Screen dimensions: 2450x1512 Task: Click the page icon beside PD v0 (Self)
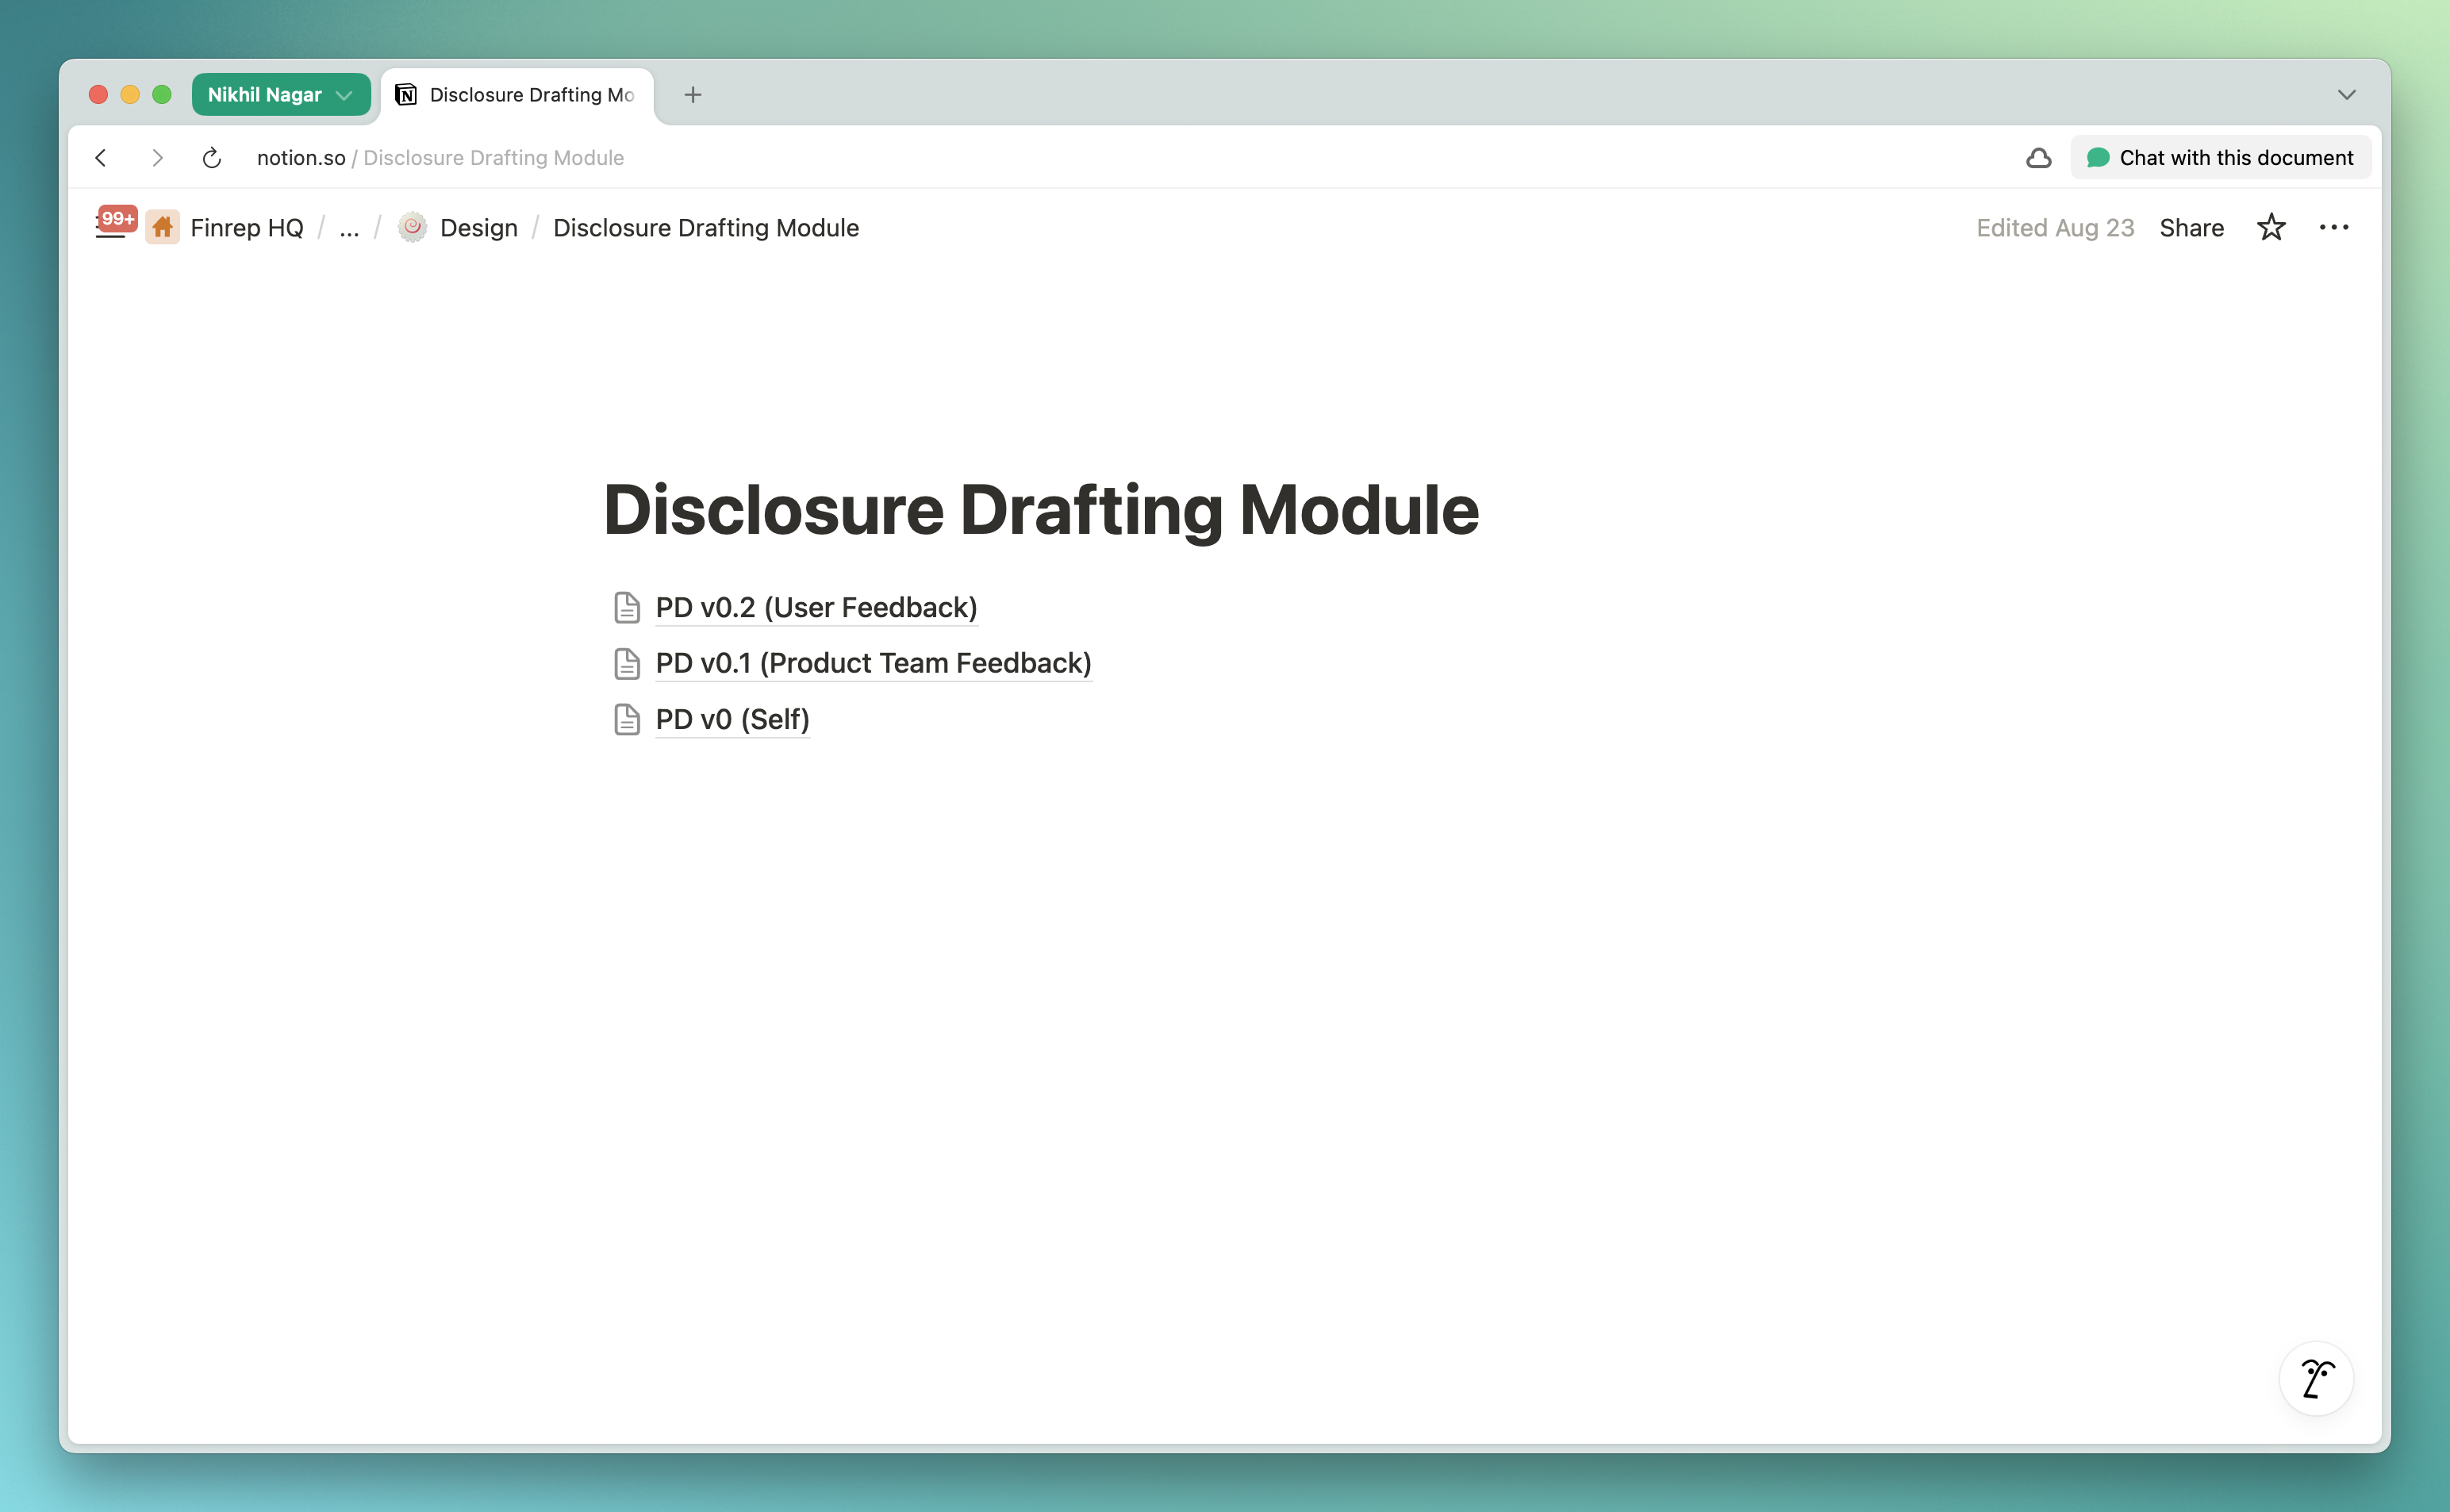(627, 720)
